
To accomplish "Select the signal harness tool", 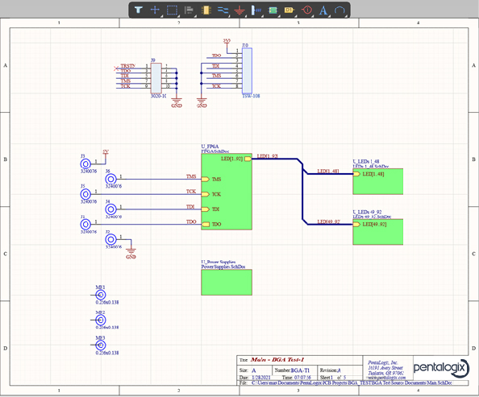I will [256, 10].
